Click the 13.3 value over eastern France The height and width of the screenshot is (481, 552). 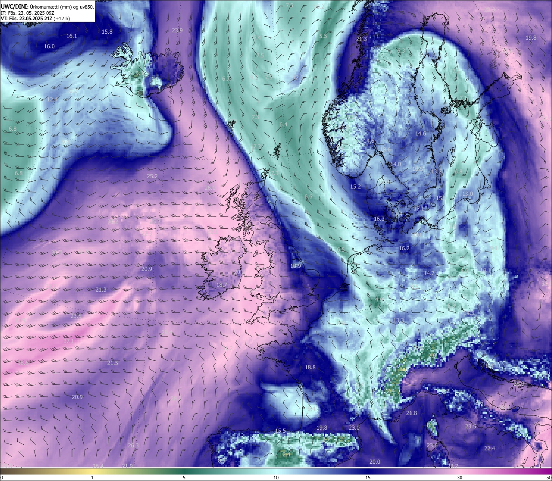[398, 320]
